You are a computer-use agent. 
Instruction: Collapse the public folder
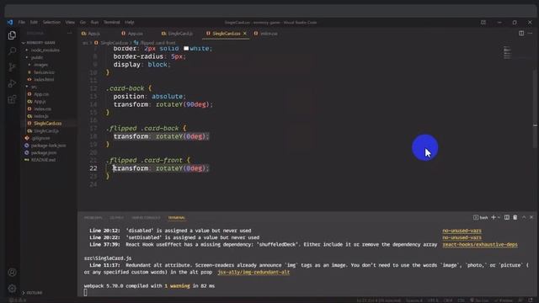(x=35, y=57)
